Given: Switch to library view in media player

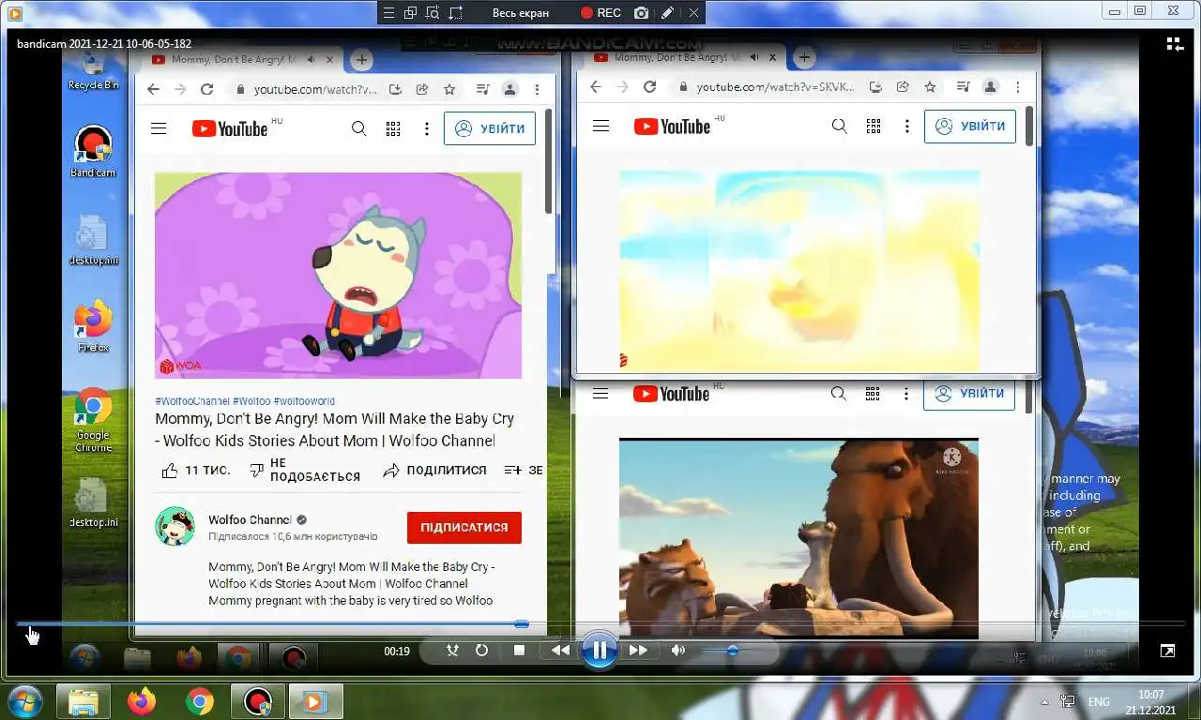Looking at the screenshot, I should point(1175,44).
